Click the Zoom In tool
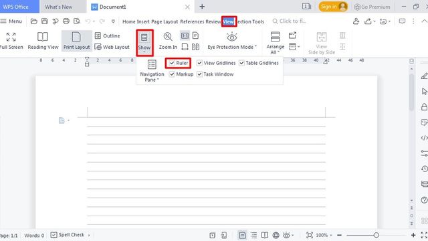The image size is (428, 241). [168, 41]
